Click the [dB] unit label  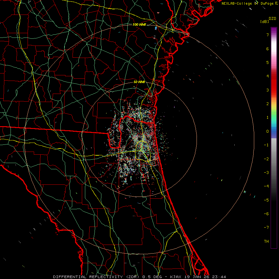point(265,21)
